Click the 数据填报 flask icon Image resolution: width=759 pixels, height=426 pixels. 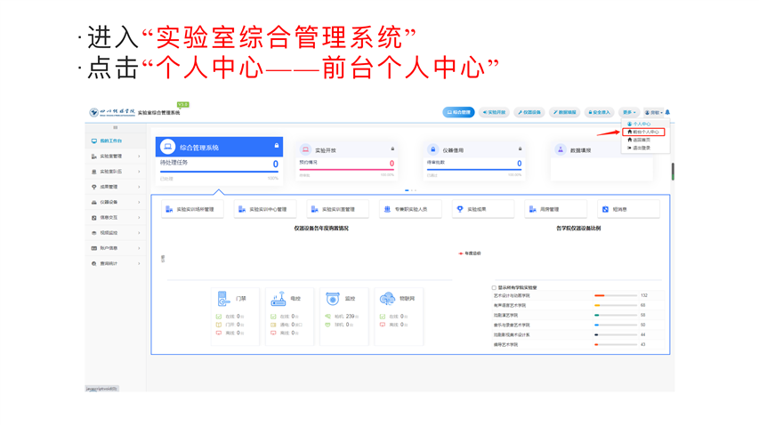click(x=561, y=150)
